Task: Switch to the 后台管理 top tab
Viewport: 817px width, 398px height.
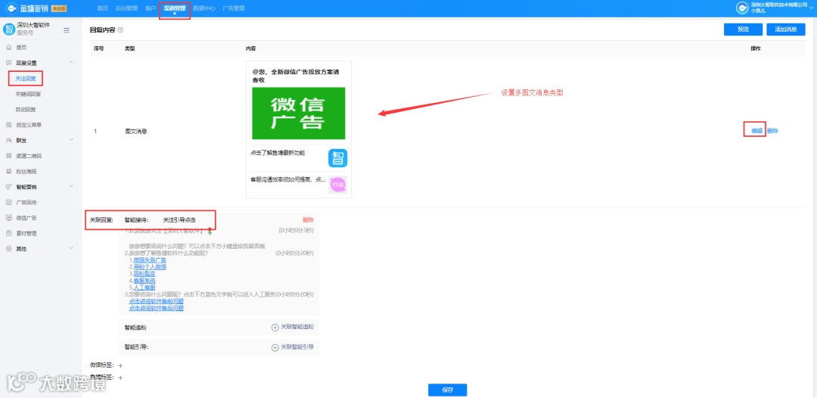Action: pyautogui.click(x=126, y=8)
